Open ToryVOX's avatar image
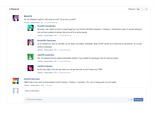Viewport: 157px width, 118px height. click(31, 28)
